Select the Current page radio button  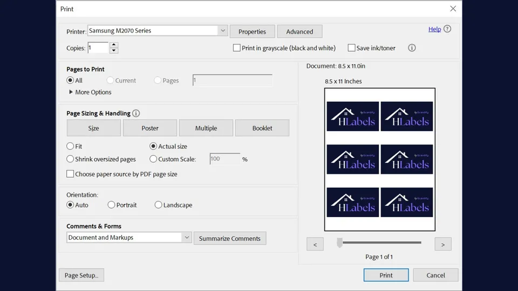coord(110,80)
